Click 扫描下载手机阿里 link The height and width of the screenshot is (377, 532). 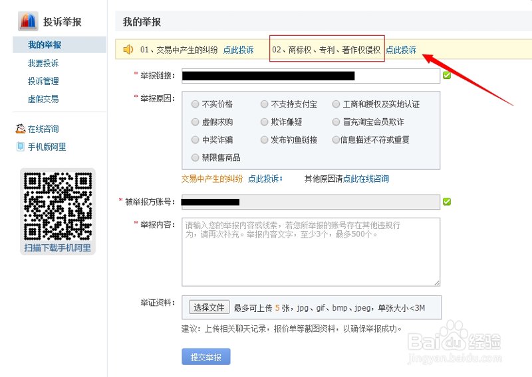click(x=58, y=248)
